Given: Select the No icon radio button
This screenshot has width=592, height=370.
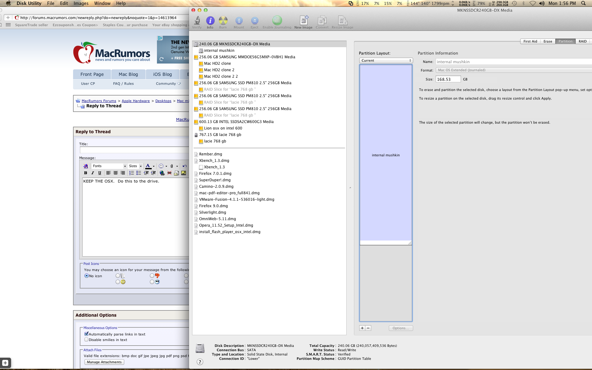Looking at the screenshot, I should point(87,276).
